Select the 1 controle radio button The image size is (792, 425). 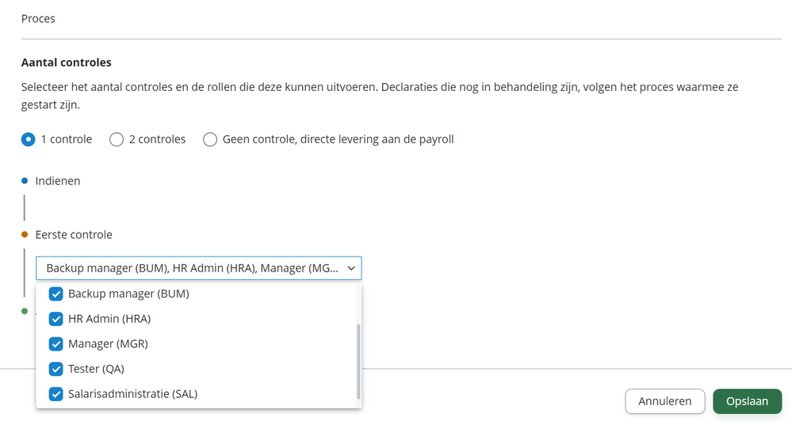point(29,139)
